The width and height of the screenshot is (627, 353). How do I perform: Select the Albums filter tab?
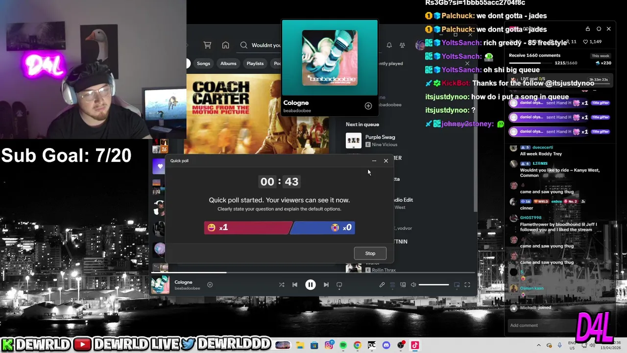point(228,63)
